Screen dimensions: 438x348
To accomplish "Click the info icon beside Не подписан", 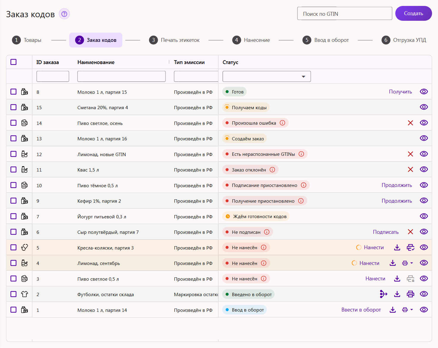I will (267, 232).
